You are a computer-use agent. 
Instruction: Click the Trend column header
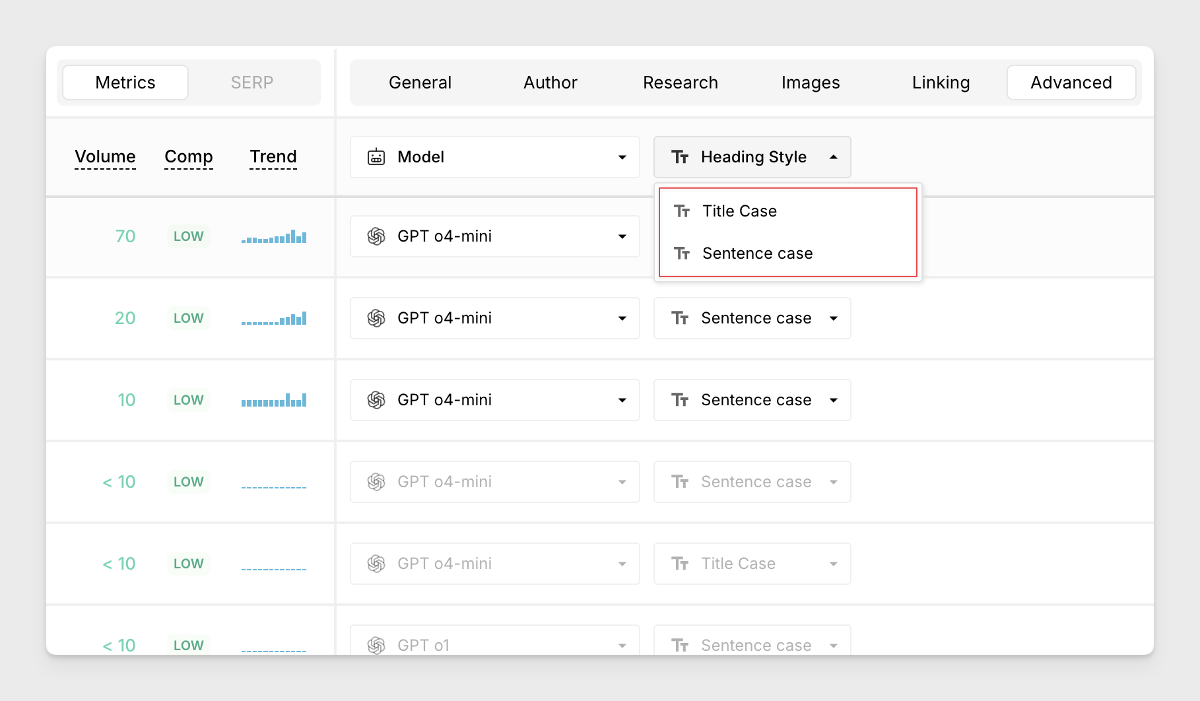tap(273, 157)
